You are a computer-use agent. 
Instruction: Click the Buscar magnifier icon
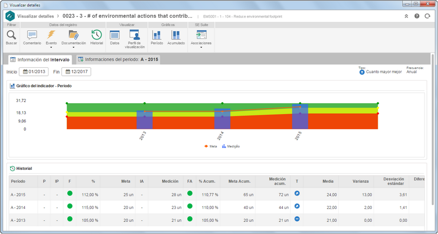[11, 35]
